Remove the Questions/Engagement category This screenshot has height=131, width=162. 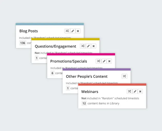pos(94,46)
